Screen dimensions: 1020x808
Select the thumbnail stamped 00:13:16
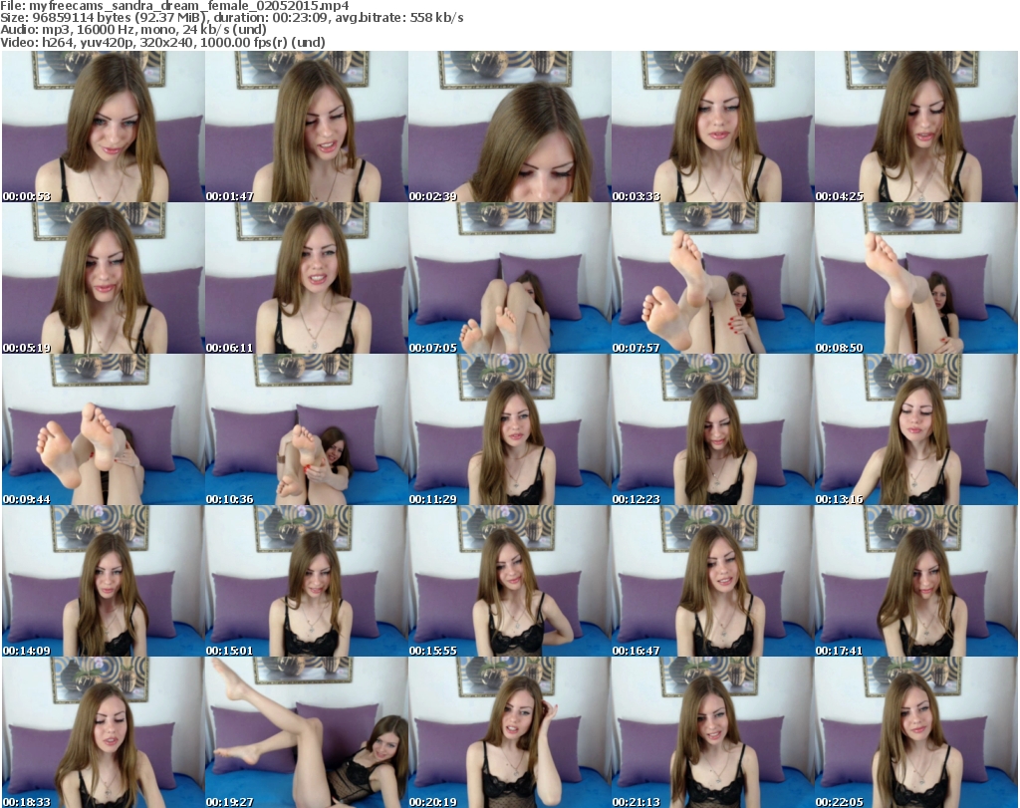[916, 429]
